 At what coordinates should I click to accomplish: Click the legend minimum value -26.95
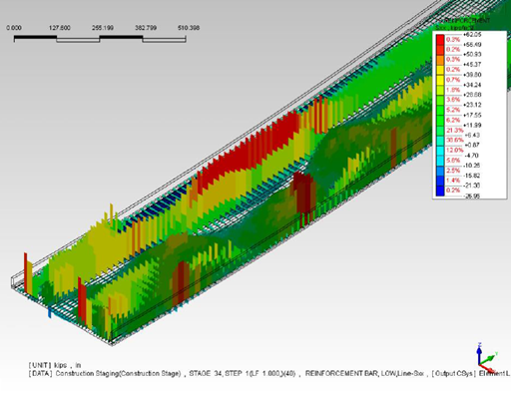(x=472, y=197)
